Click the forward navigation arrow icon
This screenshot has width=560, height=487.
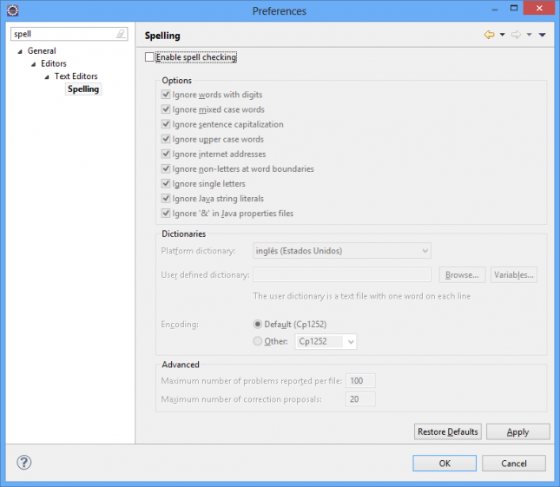(x=516, y=35)
